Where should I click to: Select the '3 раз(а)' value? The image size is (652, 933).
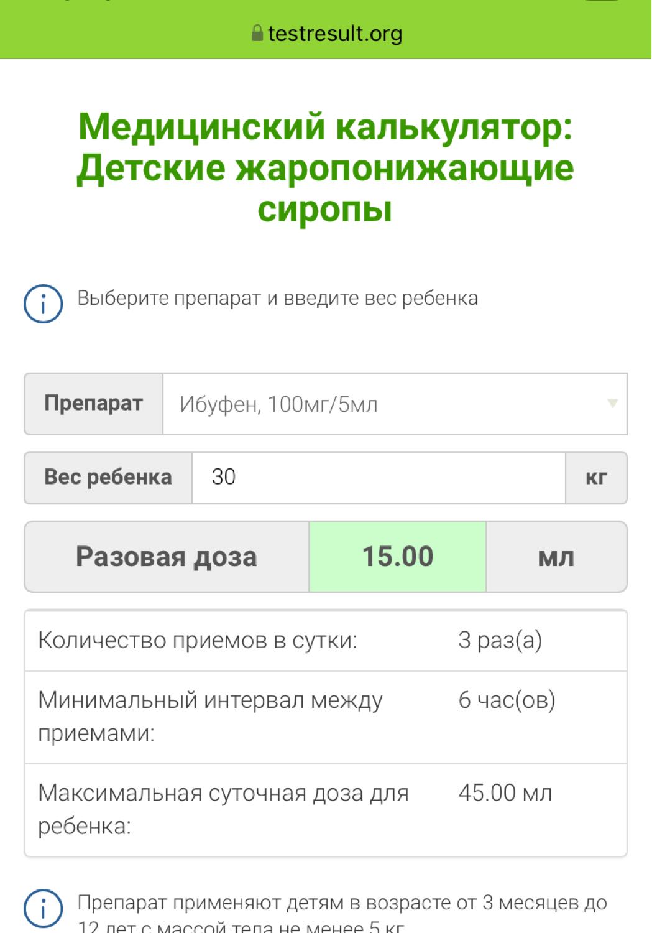tap(500, 640)
